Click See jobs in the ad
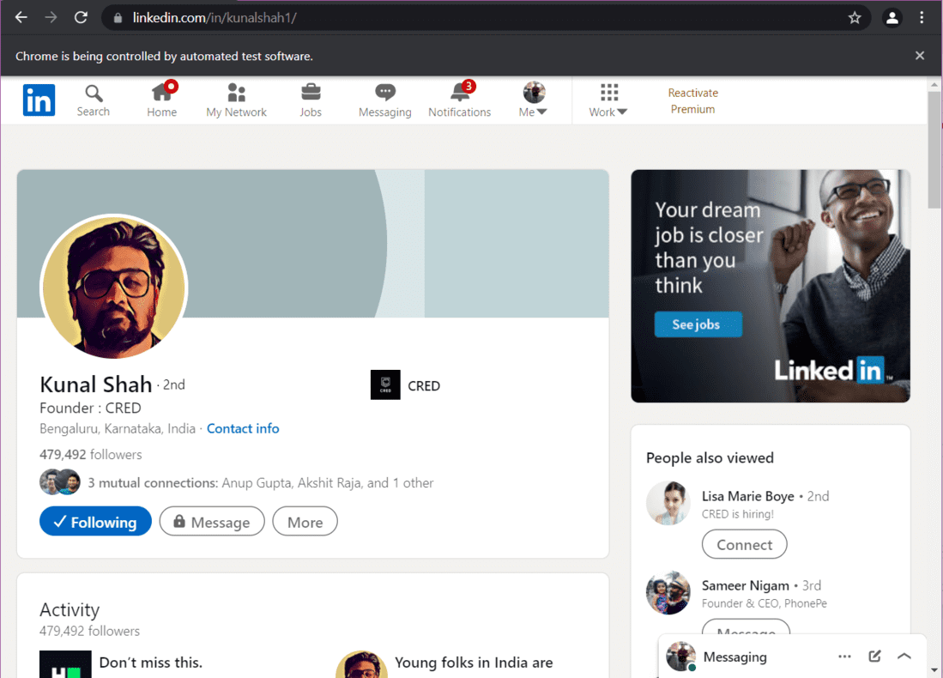Image resolution: width=943 pixels, height=678 pixels. click(x=698, y=324)
